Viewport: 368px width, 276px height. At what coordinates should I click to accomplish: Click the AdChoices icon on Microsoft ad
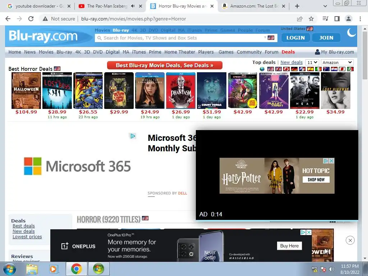coord(133,136)
